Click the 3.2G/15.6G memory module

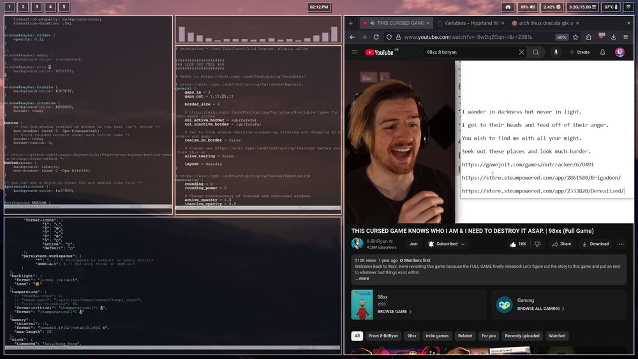tap(582, 7)
